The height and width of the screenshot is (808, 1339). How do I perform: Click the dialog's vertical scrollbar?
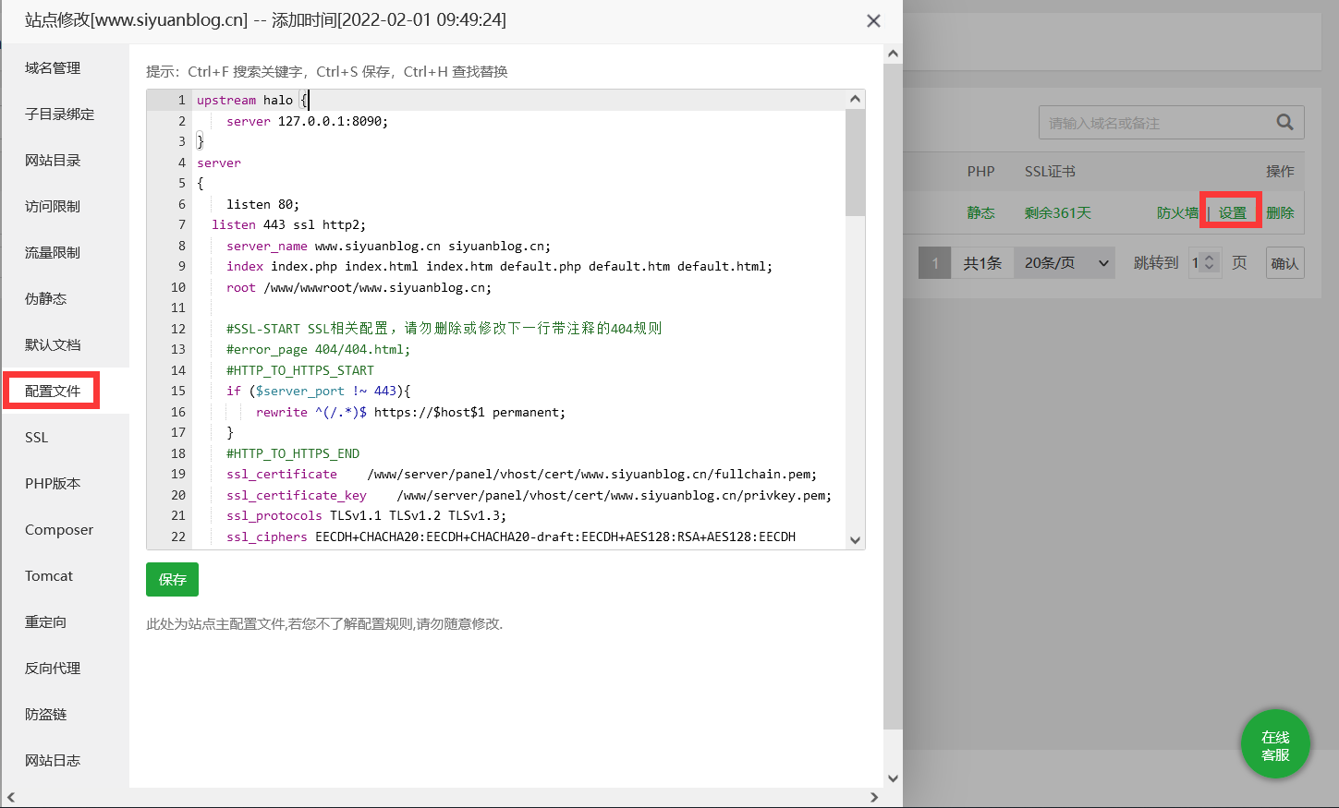[893, 397]
